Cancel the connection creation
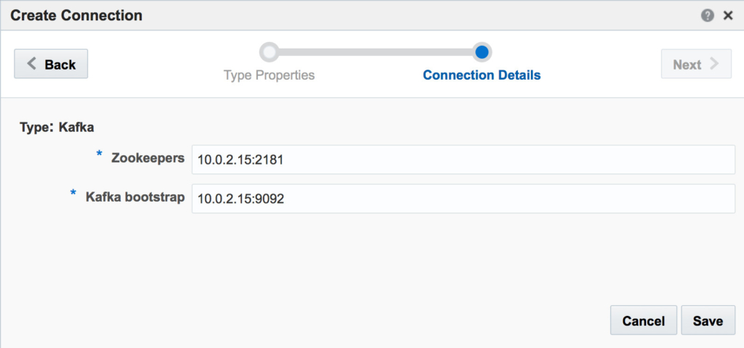This screenshot has width=744, height=348. 644,320
